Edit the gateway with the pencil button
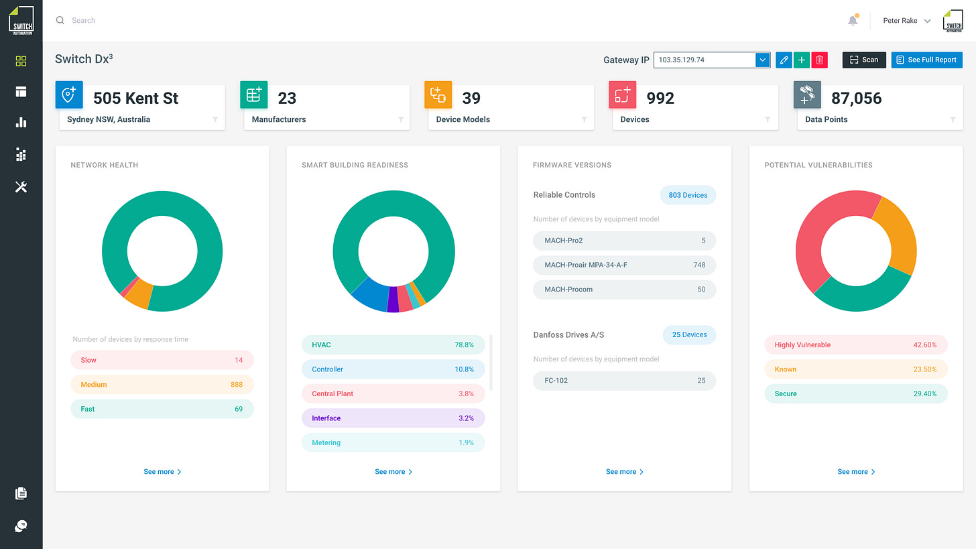The width and height of the screenshot is (976, 549). (784, 60)
